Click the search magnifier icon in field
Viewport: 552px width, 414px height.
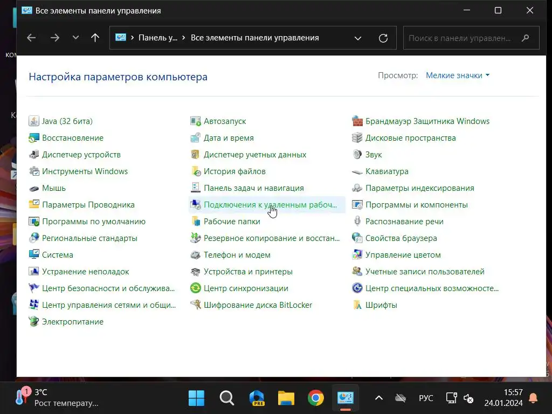tap(525, 38)
